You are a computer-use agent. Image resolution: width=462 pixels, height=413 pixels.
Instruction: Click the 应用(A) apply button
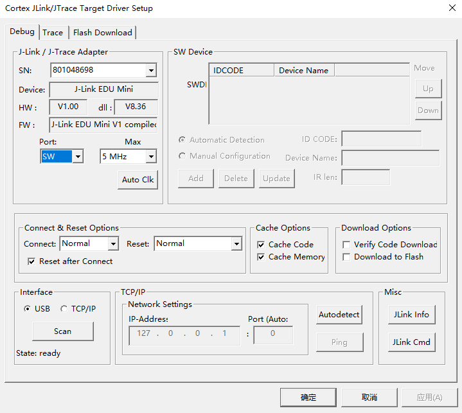tap(430, 398)
